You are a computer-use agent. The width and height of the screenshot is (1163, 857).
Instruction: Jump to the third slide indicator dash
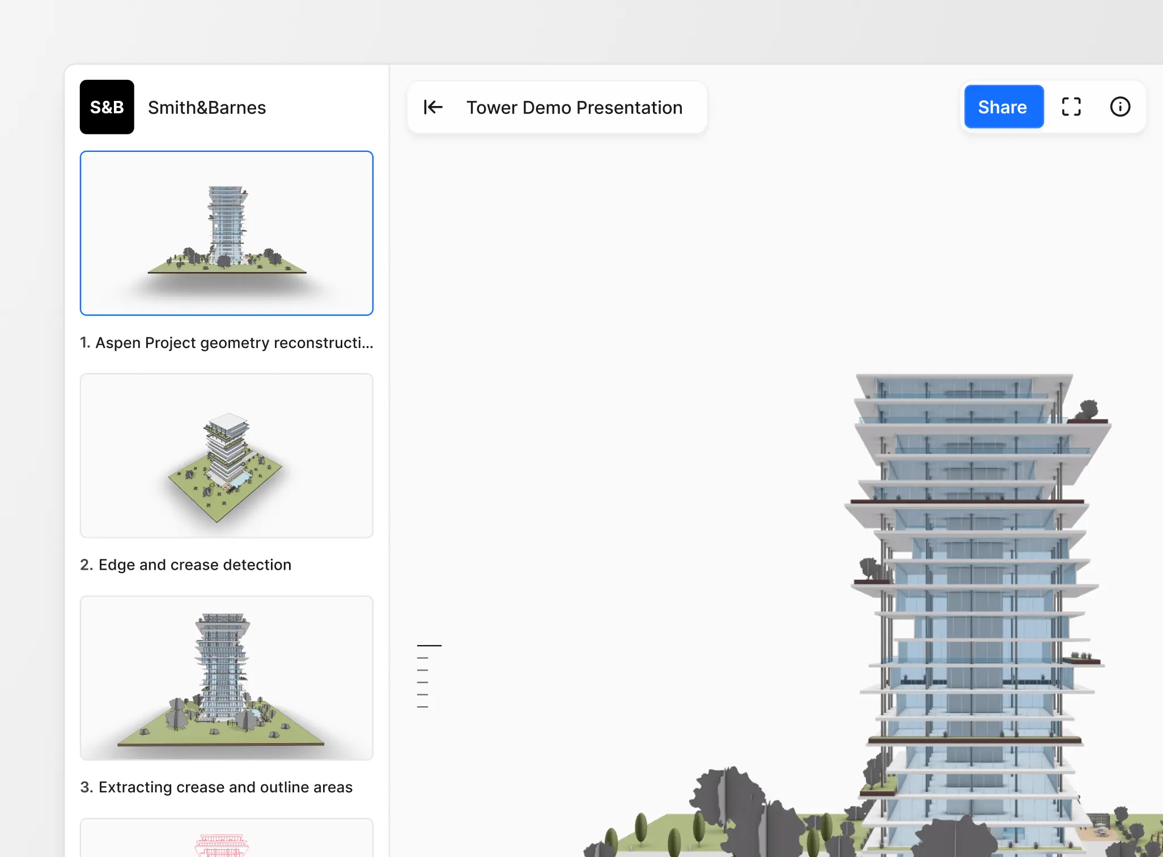tap(423, 671)
